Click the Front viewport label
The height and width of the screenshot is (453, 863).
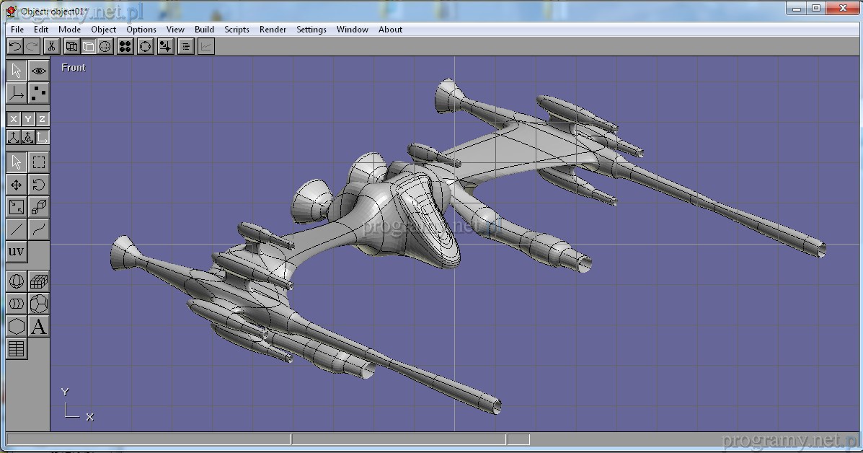point(74,68)
